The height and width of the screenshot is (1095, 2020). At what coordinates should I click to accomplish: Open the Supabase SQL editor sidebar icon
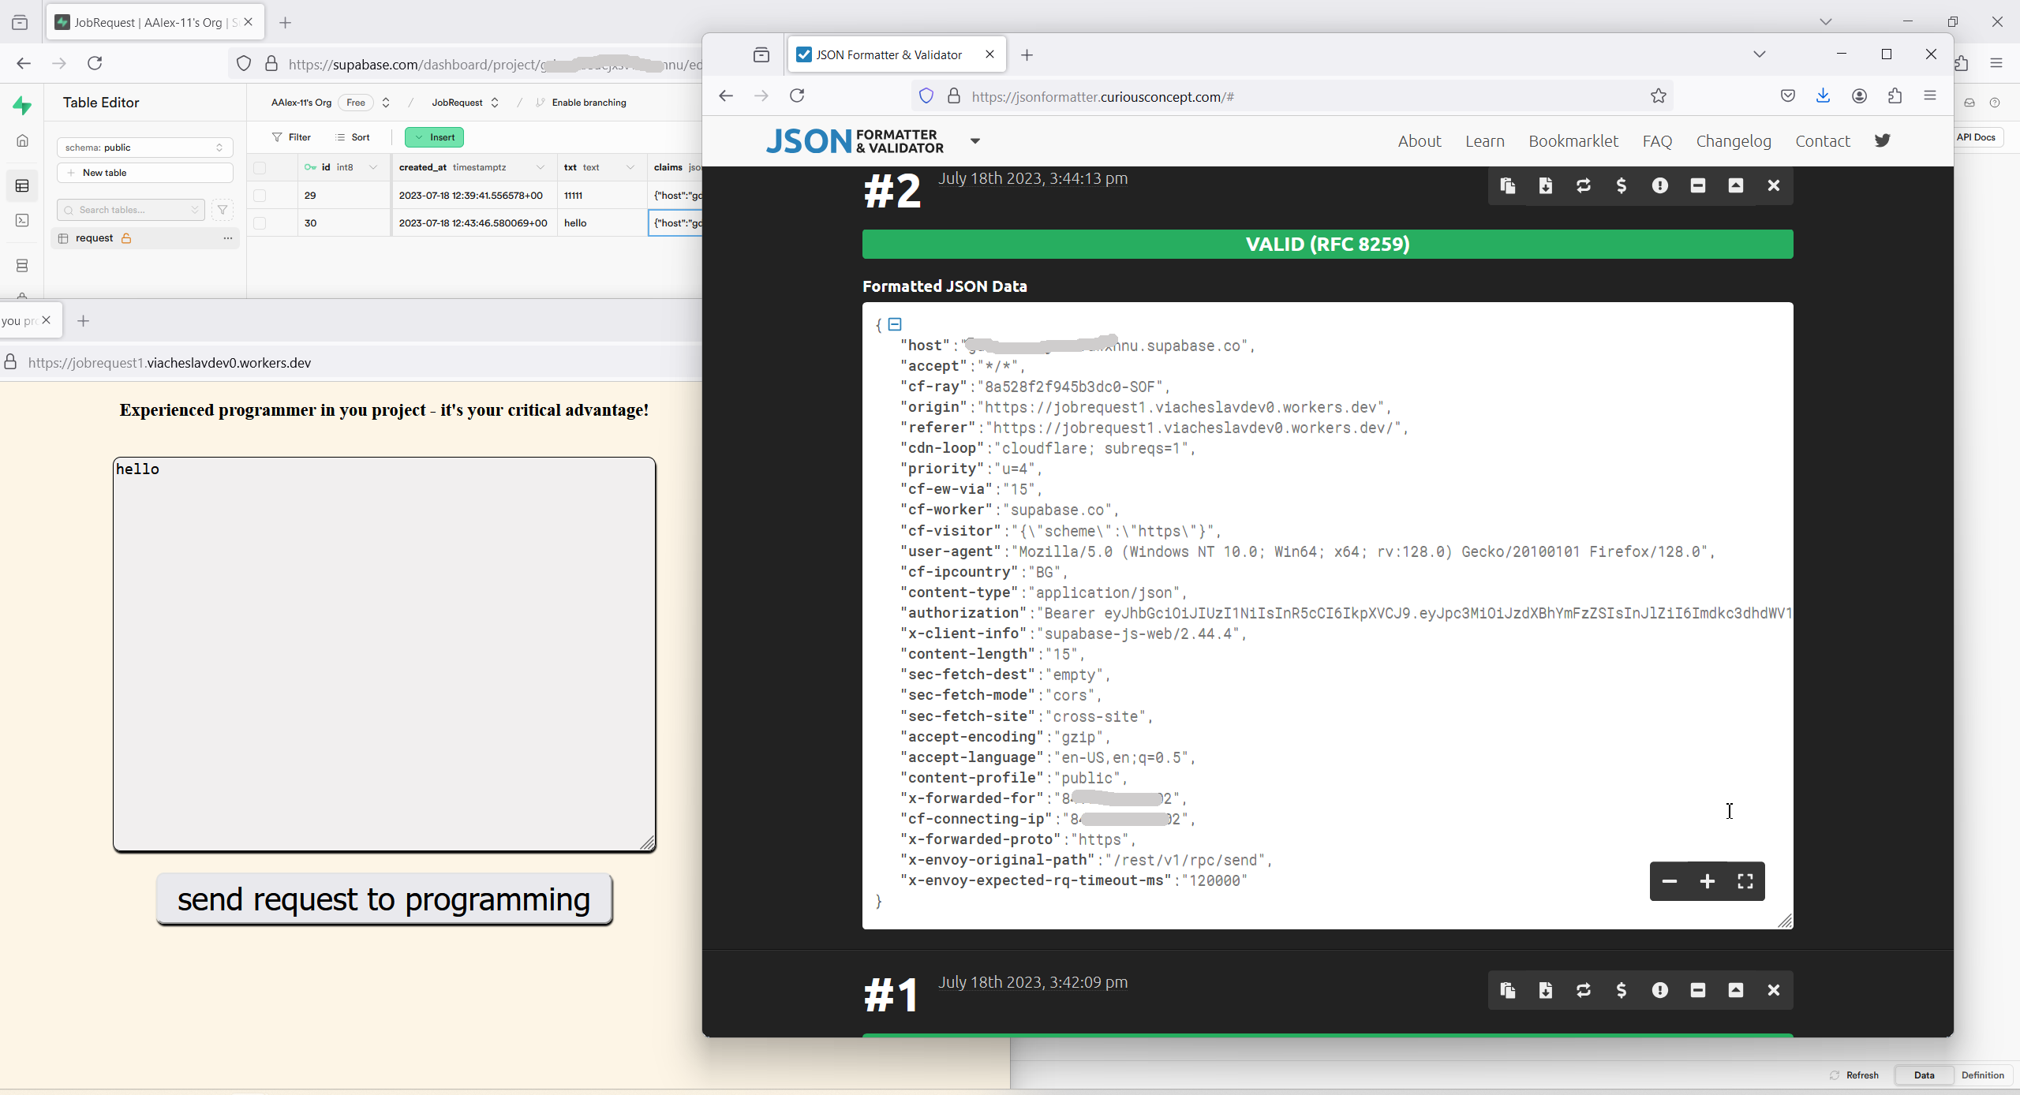click(x=22, y=220)
